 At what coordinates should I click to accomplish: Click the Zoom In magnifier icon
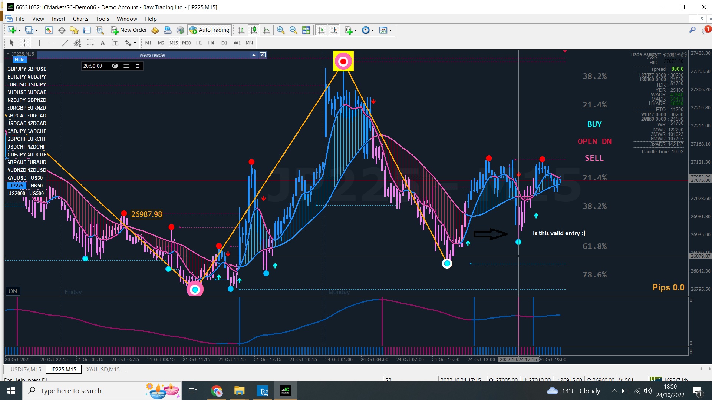281,30
